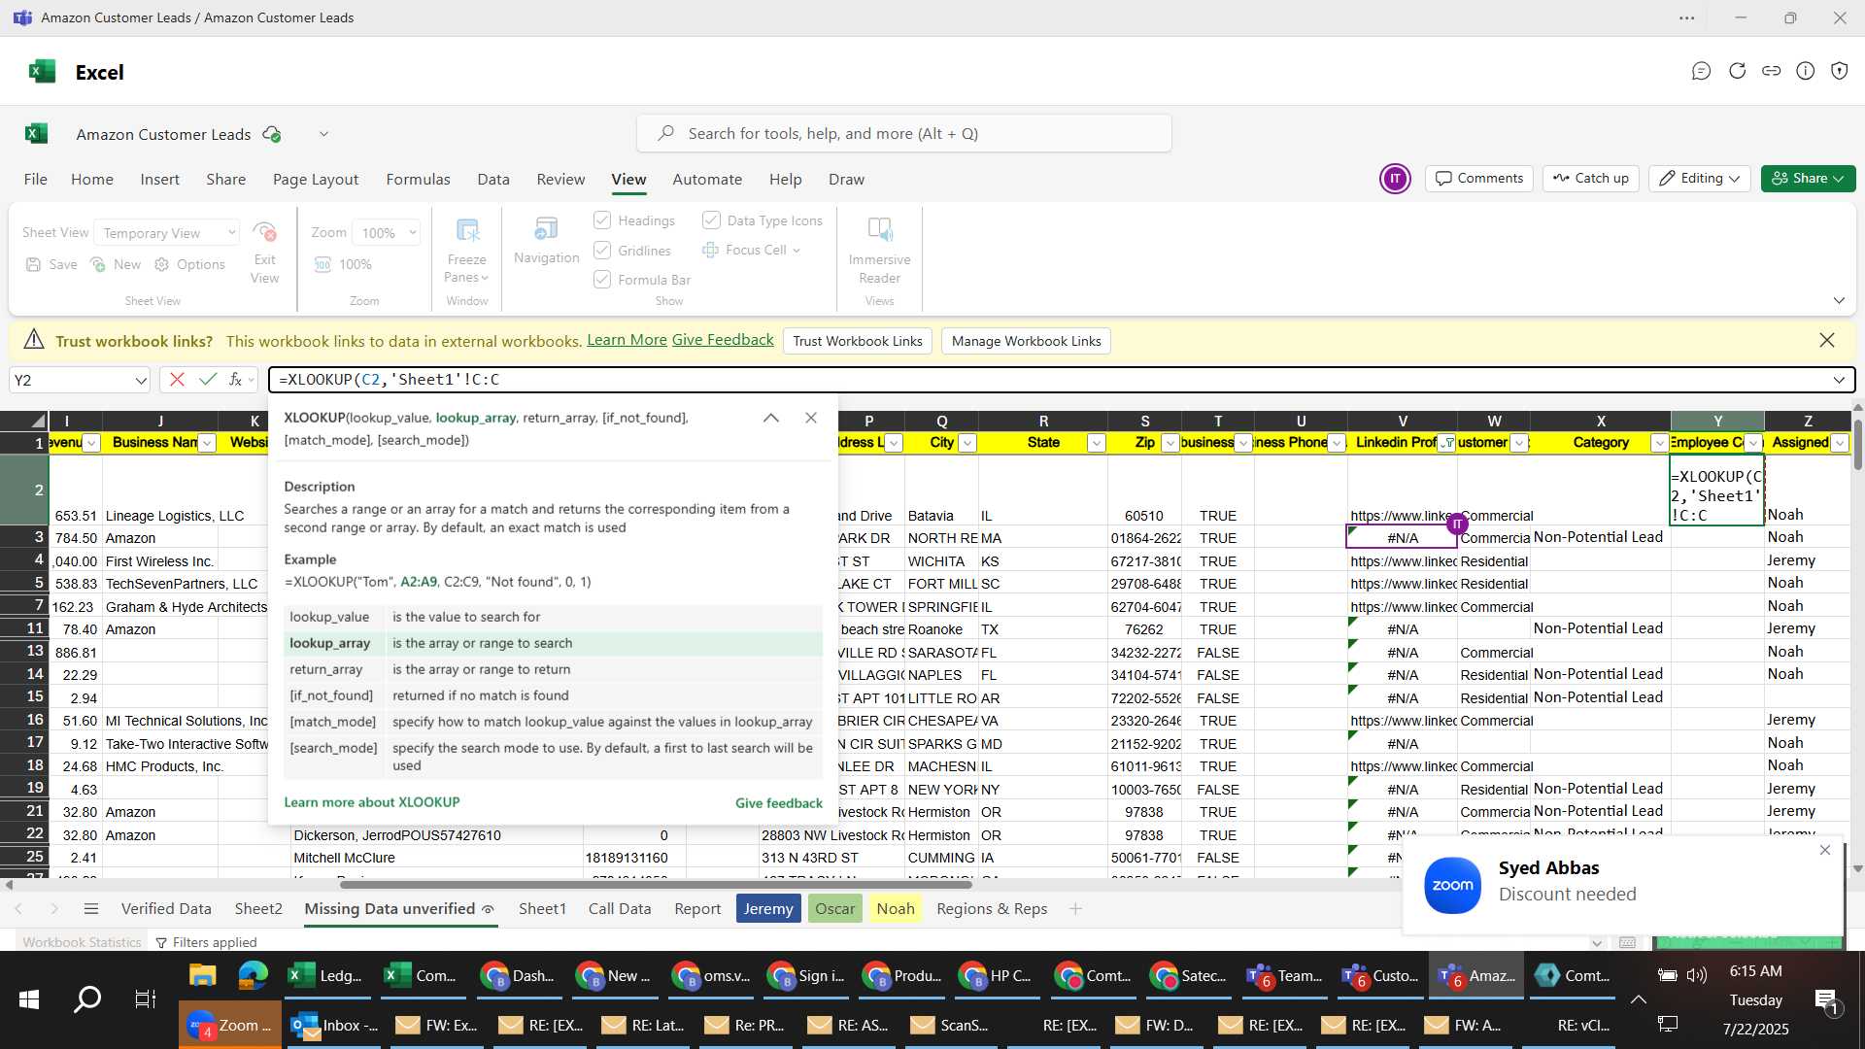Image resolution: width=1865 pixels, height=1049 pixels.
Task: Open Windows Start menu
Action: click(x=29, y=998)
